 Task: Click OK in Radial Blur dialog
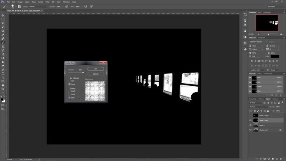click(x=96, y=69)
